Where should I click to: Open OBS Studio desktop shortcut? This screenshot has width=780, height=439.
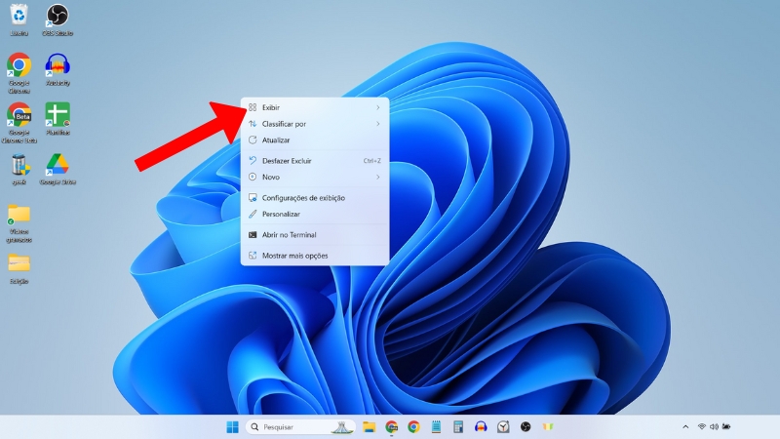click(58, 17)
